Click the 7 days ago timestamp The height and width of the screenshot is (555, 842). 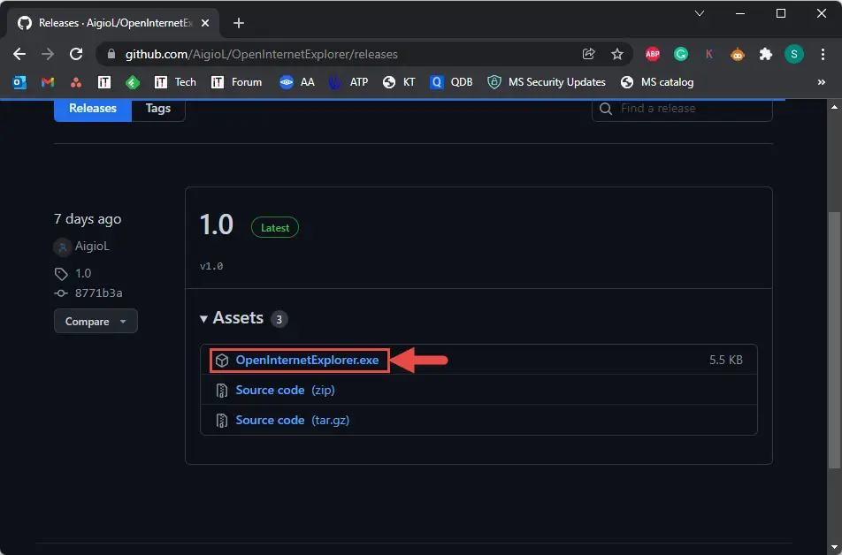[x=88, y=219]
